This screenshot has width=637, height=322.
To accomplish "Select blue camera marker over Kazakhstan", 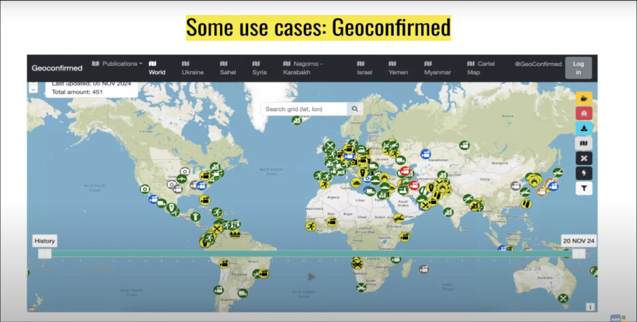I will pos(425,154).
